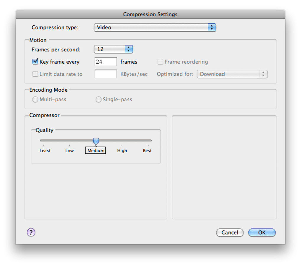Expand the Optimized for Download dropdown
The height and width of the screenshot is (266, 301).
tap(232, 74)
